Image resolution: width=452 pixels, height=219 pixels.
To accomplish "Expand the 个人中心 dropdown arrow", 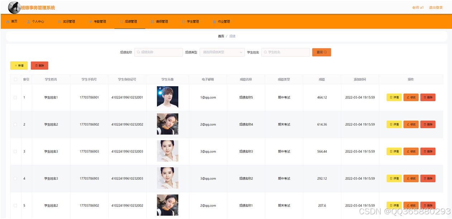I will [x=47, y=21].
